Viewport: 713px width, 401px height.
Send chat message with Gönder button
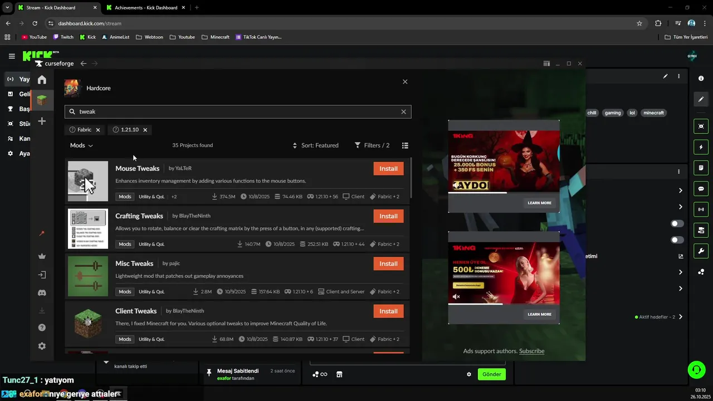click(x=491, y=374)
